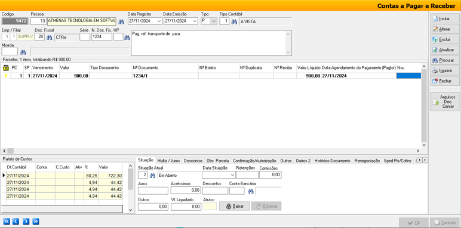The height and width of the screenshot is (228, 461).
Task: Click the Conta Bancária binoculars lookup
Action: pos(250,191)
